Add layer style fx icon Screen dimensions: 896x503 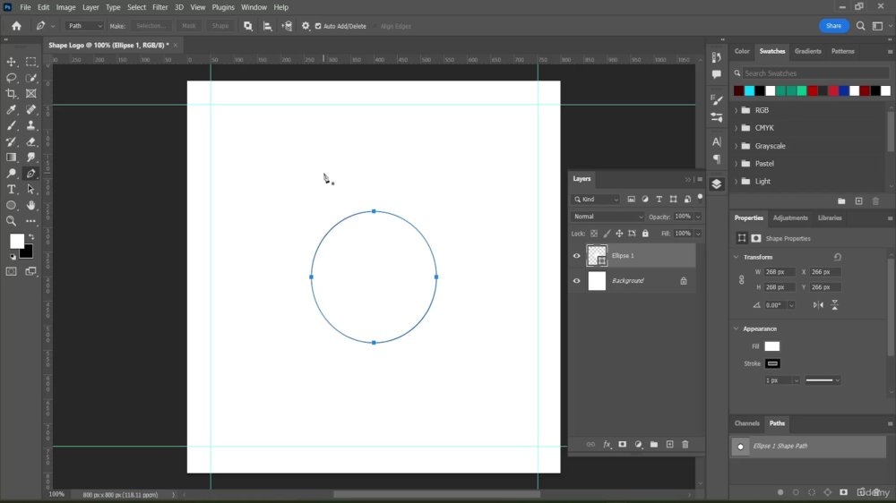click(x=607, y=444)
